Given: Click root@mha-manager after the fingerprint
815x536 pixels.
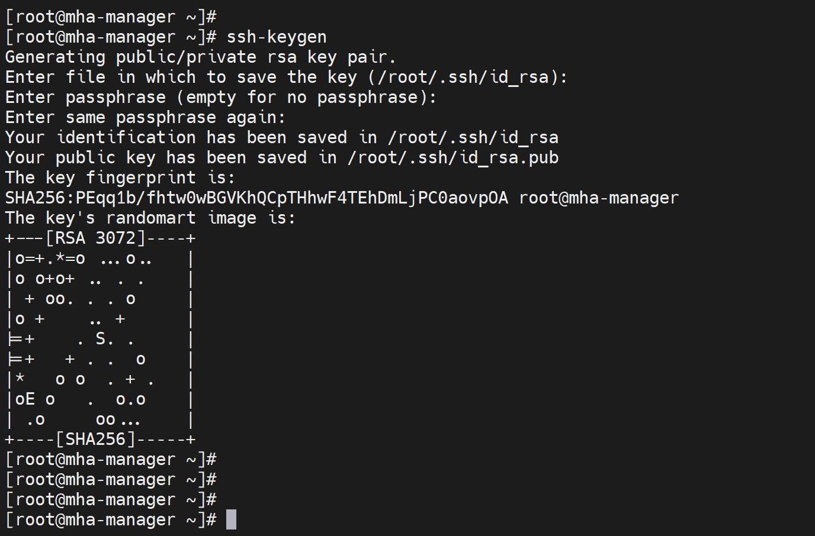Looking at the screenshot, I should pyautogui.click(x=598, y=198).
